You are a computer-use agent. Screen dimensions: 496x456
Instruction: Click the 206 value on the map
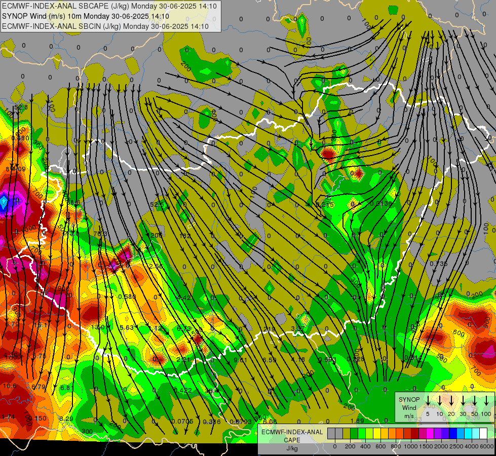156,235
